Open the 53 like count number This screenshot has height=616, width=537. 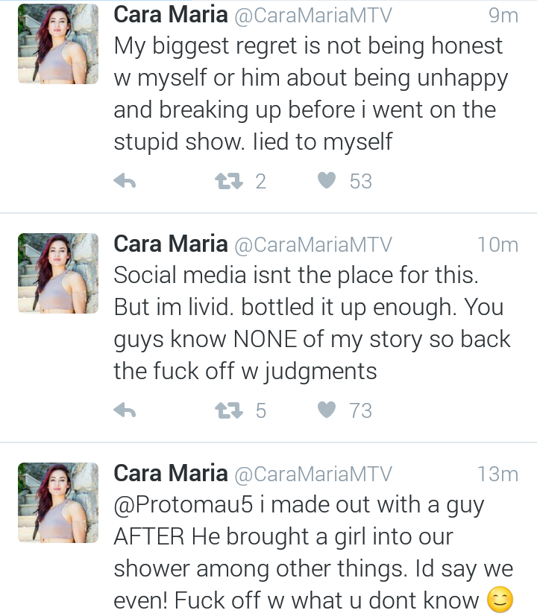[361, 182]
